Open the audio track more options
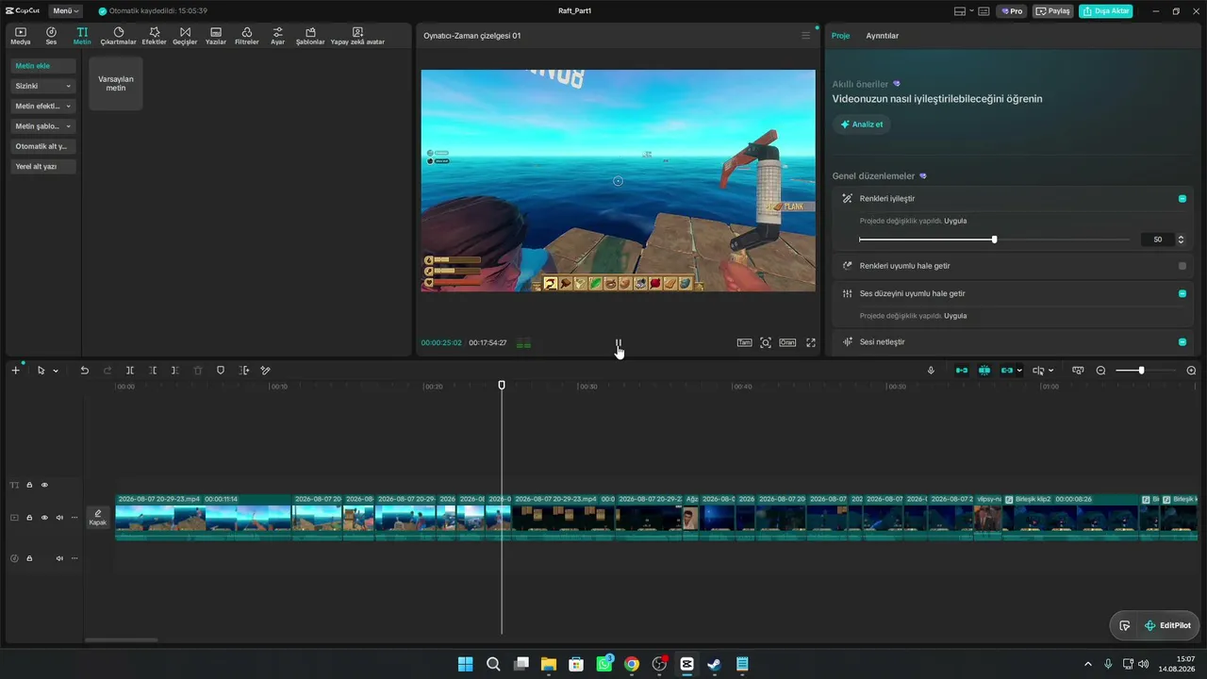The height and width of the screenshot is (679, 1207). [74, 558]
